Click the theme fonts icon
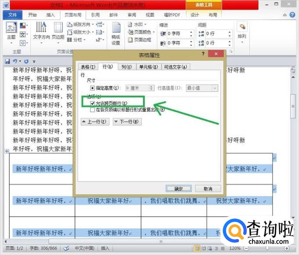The height and width of the screenshot is (255, 299). (23, 34)
